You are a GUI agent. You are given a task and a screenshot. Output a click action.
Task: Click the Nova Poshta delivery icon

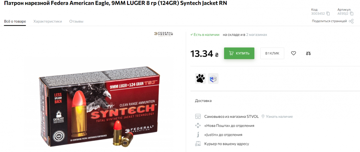[x=198, y=126]
